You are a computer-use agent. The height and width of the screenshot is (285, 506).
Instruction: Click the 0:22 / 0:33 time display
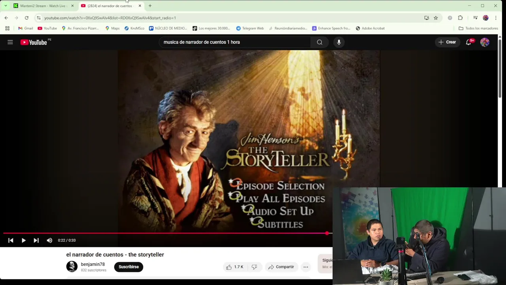coord(67,240)
